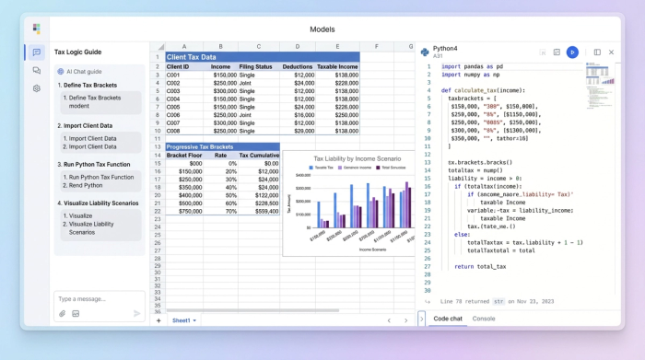Close the Python4 code panel
This screenshot has width=645, height=360.
pos(611,52)
